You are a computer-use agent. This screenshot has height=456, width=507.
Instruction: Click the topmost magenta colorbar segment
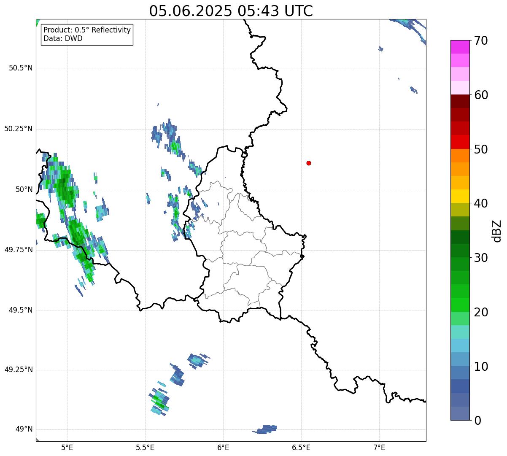[460, 47]
